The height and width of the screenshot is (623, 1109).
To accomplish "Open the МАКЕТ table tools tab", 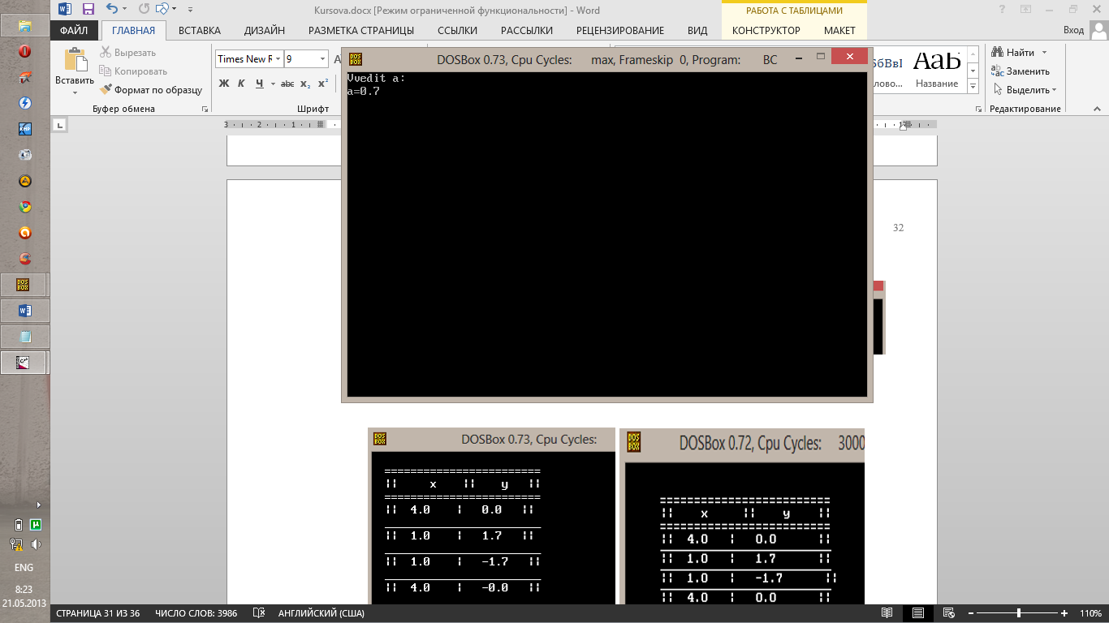I will (x=839, y=30).
